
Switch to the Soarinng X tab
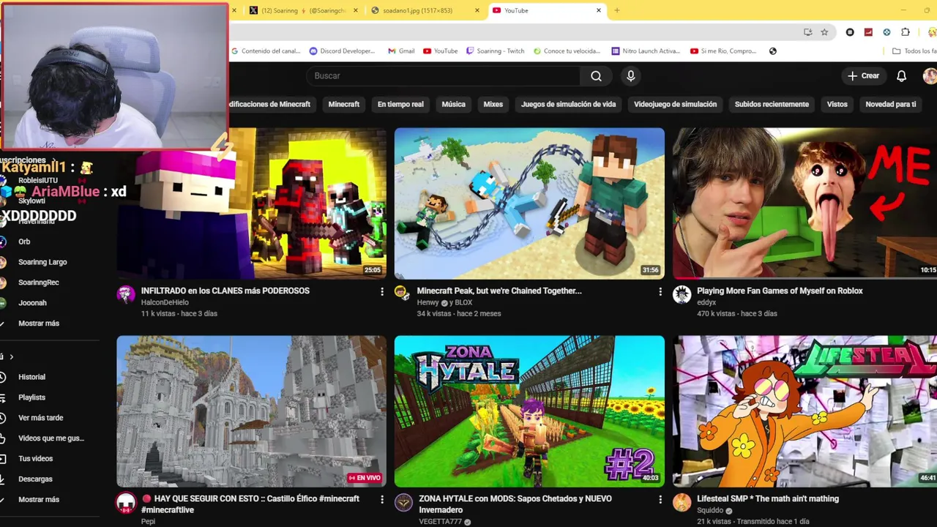pyautogui.click(x=303, y=10)
